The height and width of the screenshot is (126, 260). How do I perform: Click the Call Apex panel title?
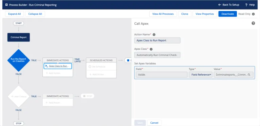point(141,24)
